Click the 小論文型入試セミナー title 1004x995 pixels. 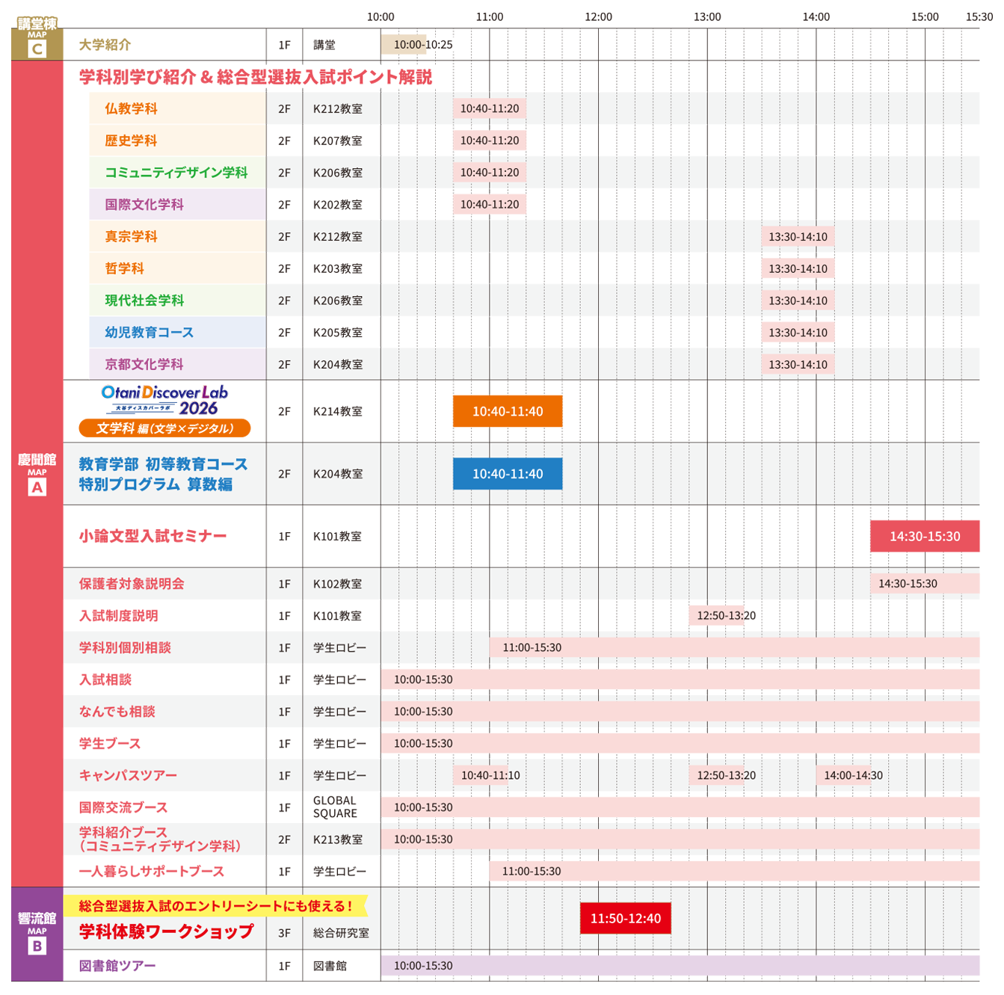coord(153,536)
